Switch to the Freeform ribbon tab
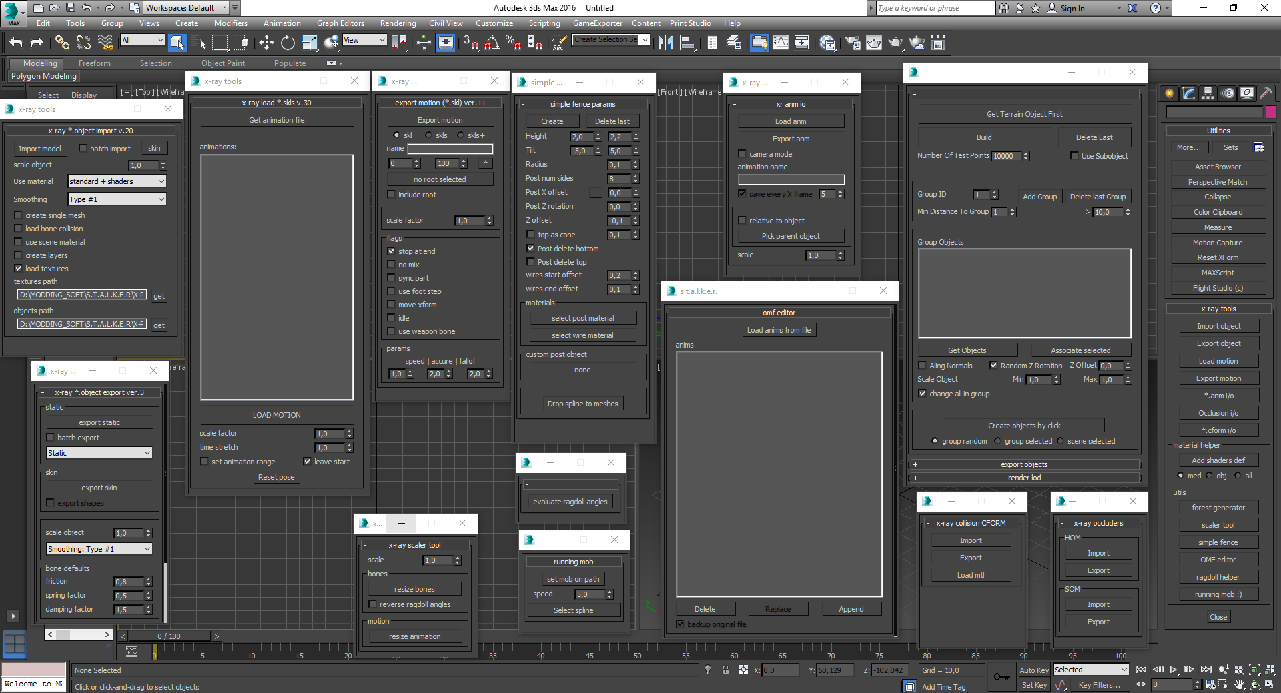 95,63
